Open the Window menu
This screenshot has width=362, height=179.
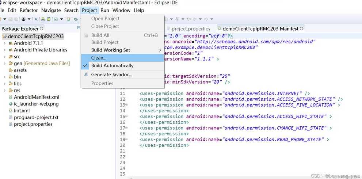point(121,10)
